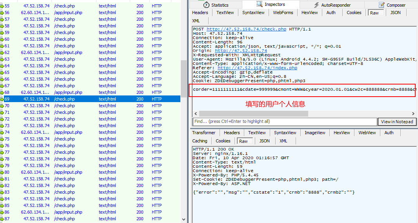Click the green arrow icon on session 69
This screenshot has height=223, width=418.
[2, 99]
